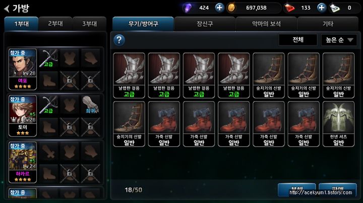363x203 pixels.
Task: Tap 여포's first locked accessory slot
Action: 70,80
